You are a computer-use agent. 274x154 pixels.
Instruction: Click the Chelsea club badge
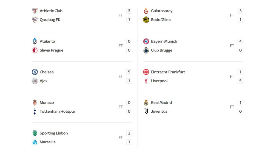35,72
